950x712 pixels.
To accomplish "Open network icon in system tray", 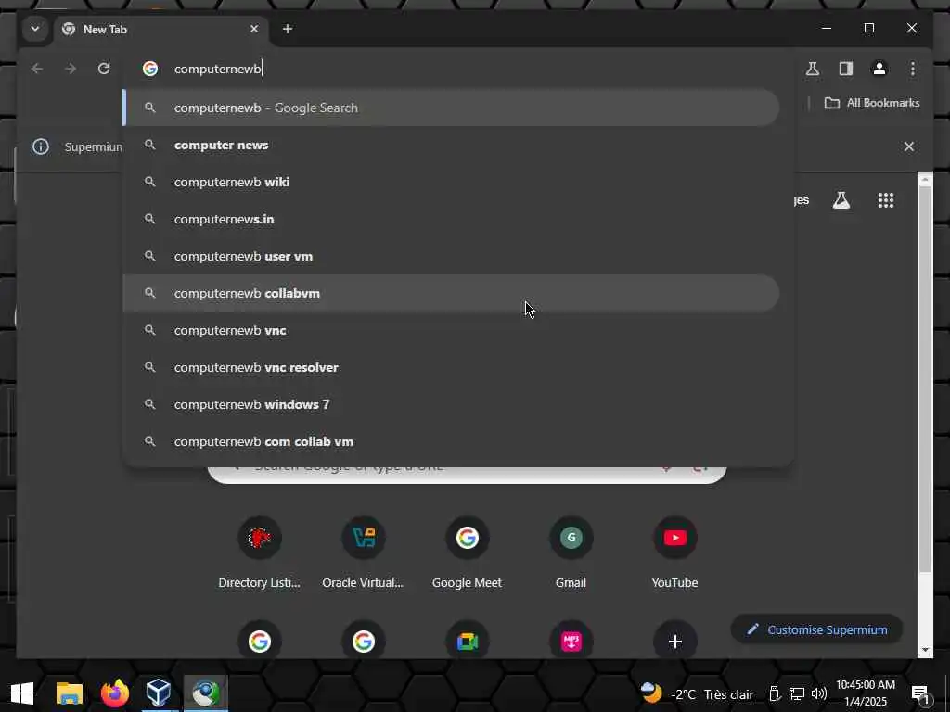I will [x=797, y=693].
